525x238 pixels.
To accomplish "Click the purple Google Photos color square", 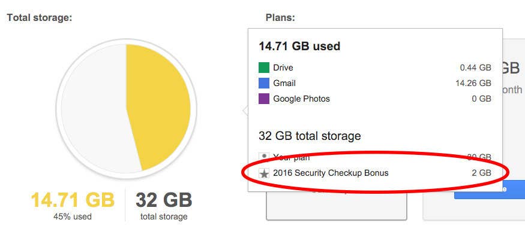I will (x=264, y=99).
